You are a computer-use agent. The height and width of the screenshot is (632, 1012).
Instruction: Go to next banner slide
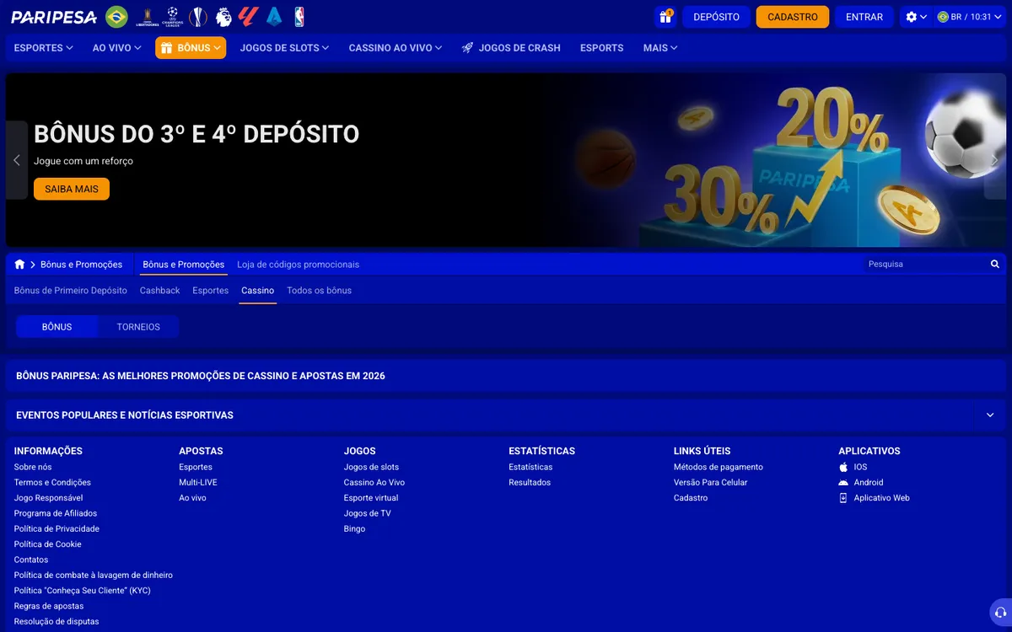(995, 160)
